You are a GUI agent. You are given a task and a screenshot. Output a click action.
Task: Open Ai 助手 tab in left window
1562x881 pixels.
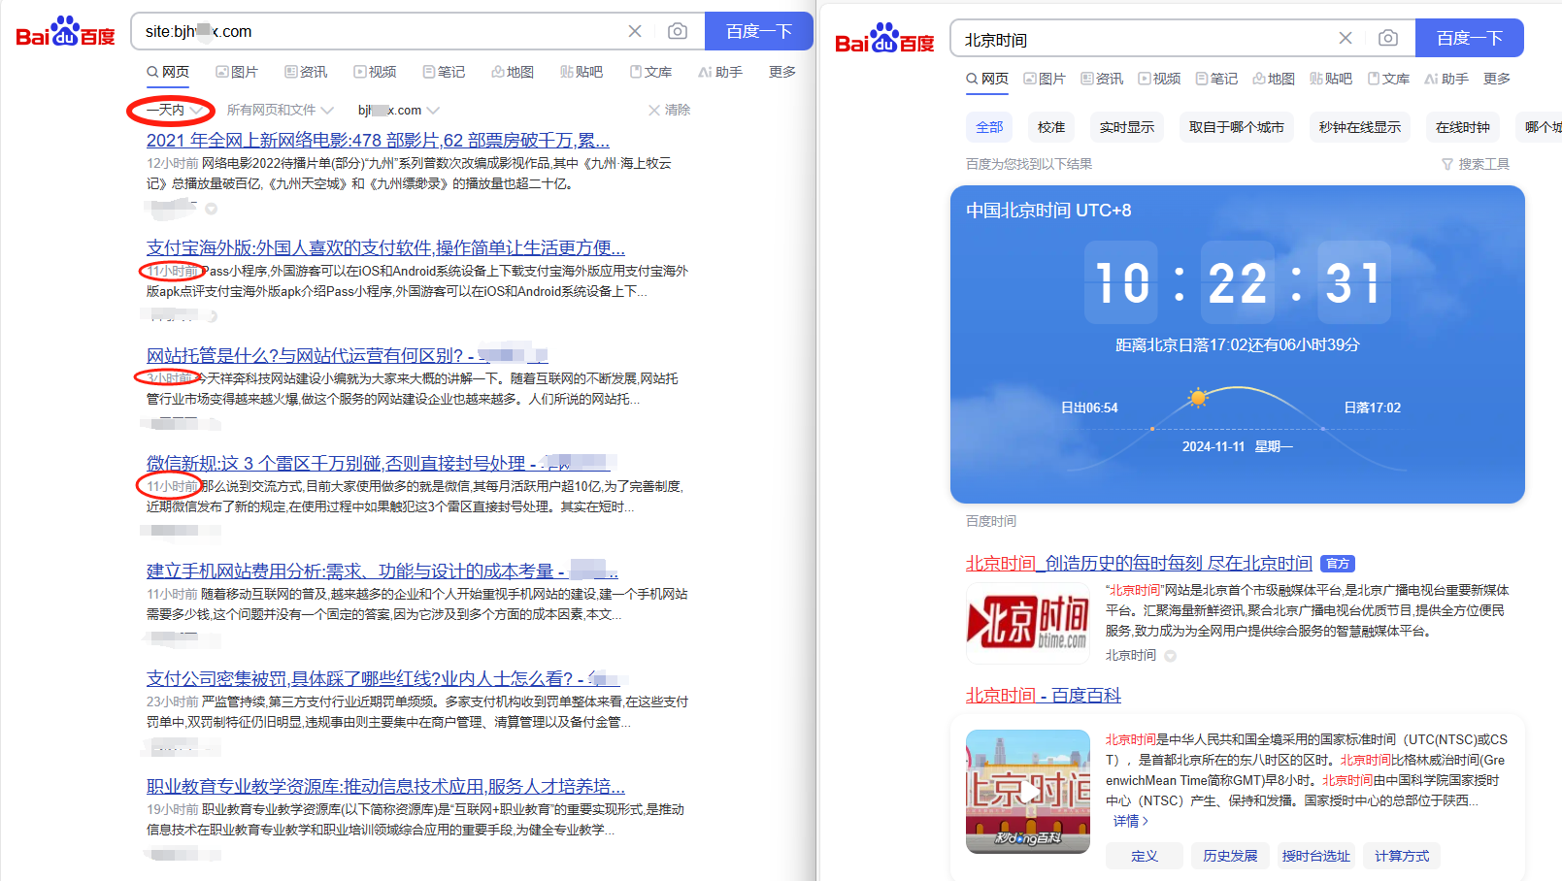coord(720,72)
